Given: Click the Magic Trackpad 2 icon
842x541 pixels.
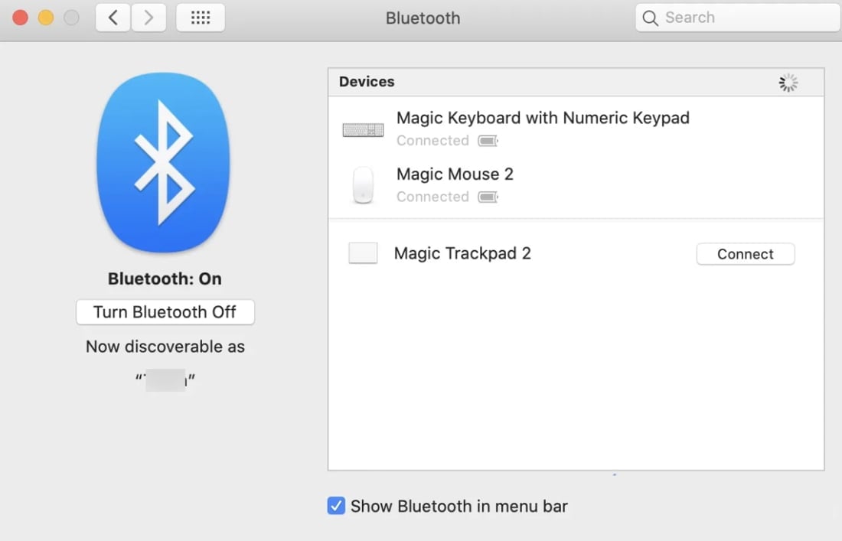Looking at the screenshot, I should pos(363,253).
